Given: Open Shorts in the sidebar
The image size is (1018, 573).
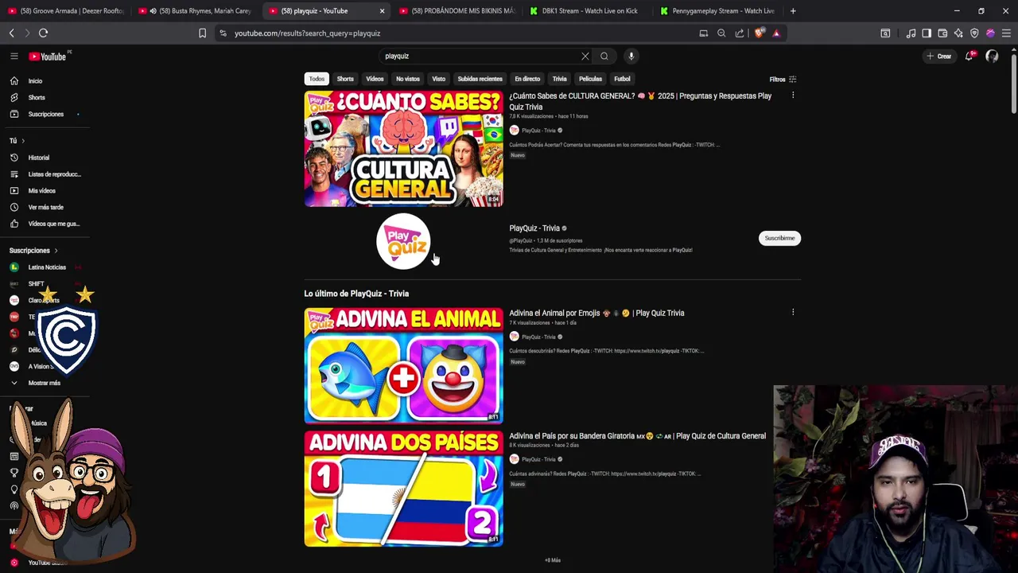Looking at the screenshot, I should [37, 97].
